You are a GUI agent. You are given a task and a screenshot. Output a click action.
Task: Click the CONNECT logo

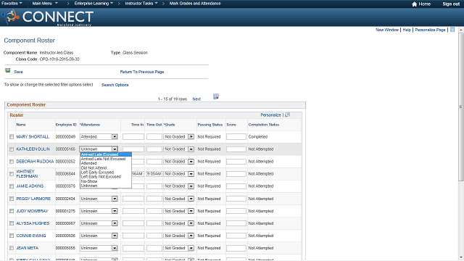click(x=48, y=17)
